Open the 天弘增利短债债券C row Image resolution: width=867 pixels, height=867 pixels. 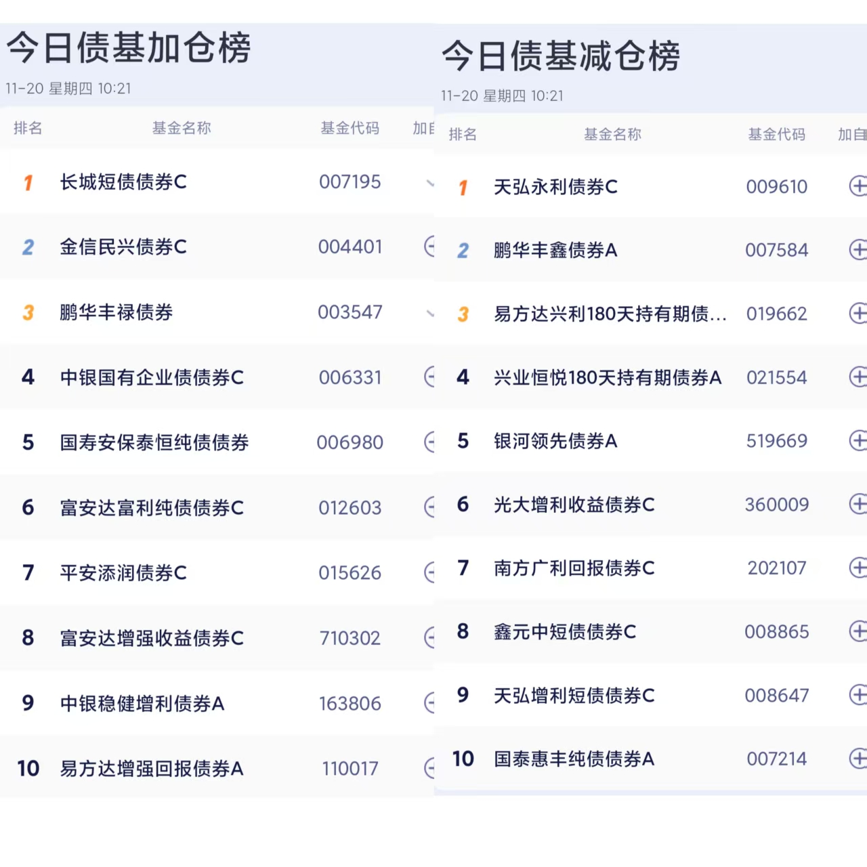(x=574, y=696)
